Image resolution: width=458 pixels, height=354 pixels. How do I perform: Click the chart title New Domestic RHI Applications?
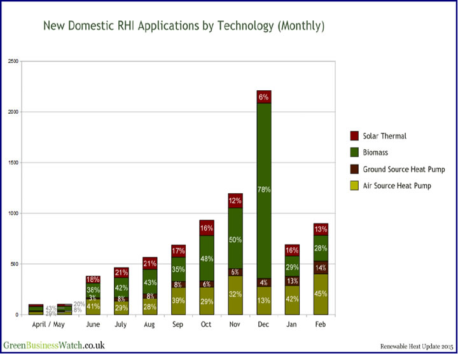click(184, 26)
